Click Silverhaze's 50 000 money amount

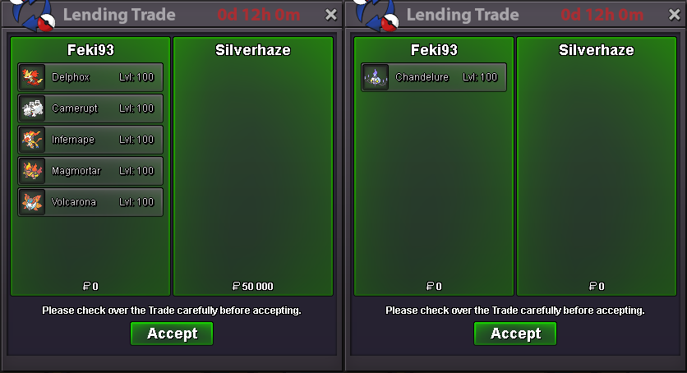click(253, 286)
